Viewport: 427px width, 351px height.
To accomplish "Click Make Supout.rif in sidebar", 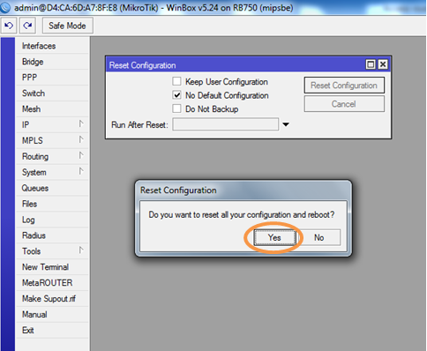I will (x=52, y=299).
